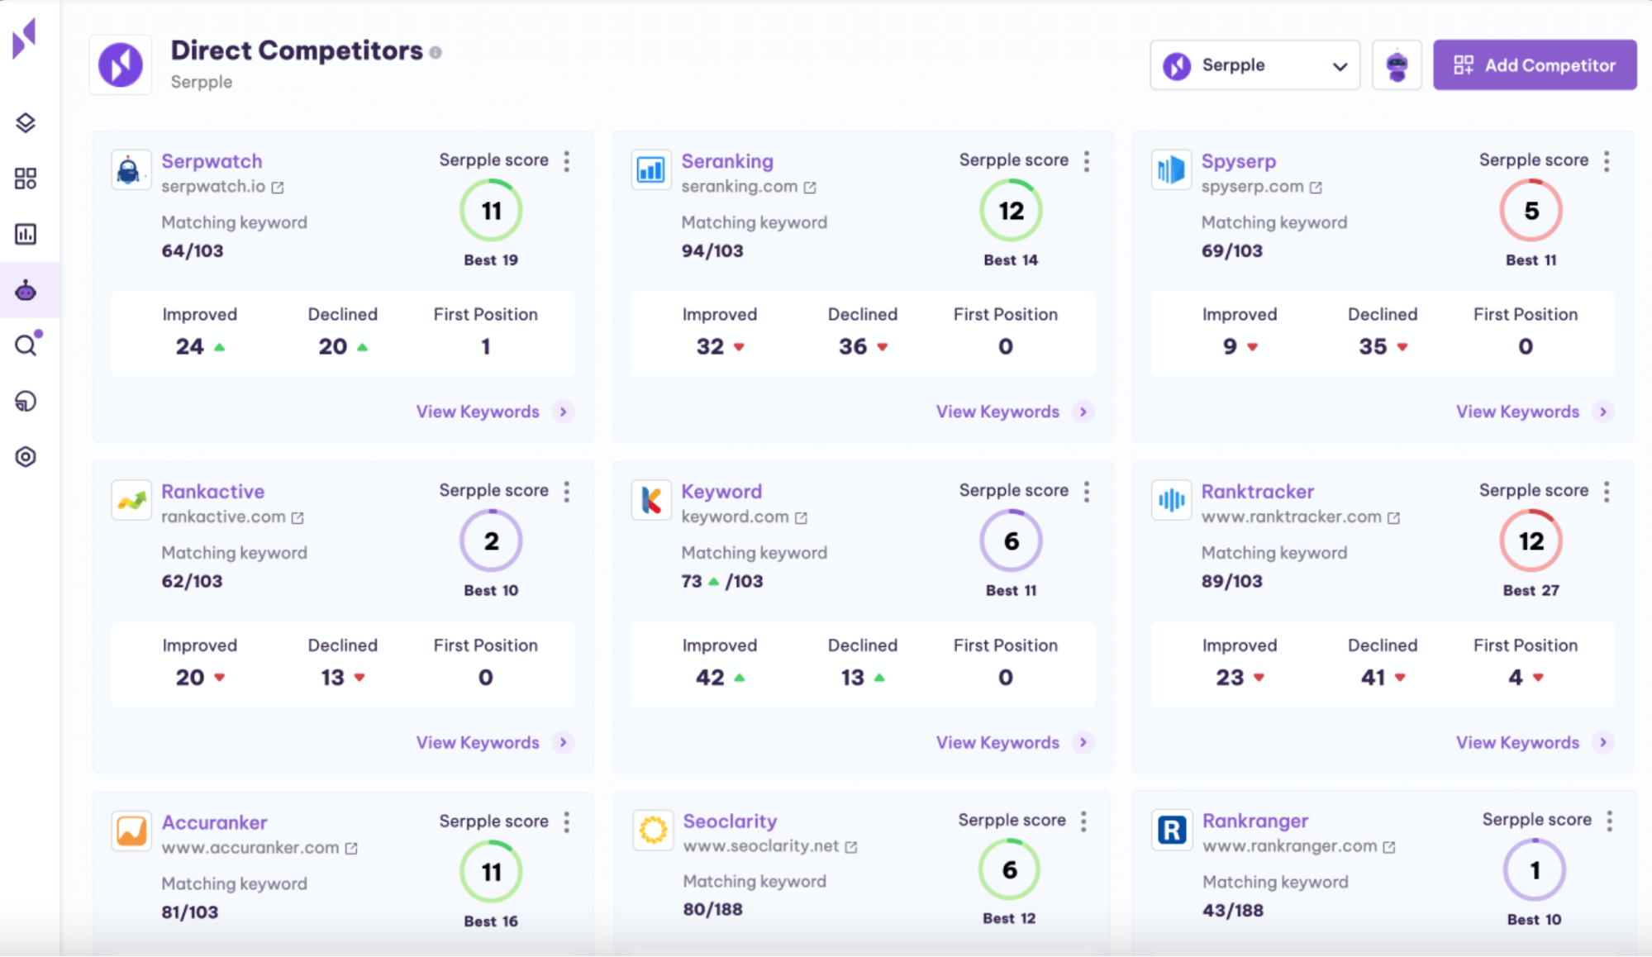1652x957 pixels.
Task: Open the bar chart report icon in the sidebar
Action: point(26,234)
